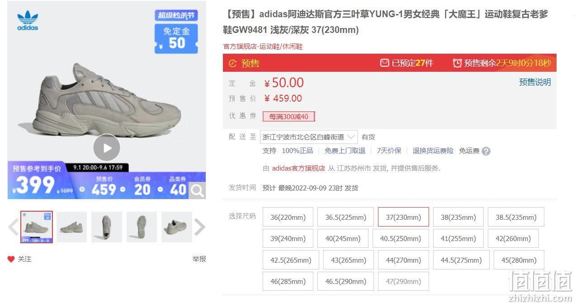Viewport: 576px width, 306px height.
Task: Click the 每满300减40 coupon tag
Action: coord(289,116)
